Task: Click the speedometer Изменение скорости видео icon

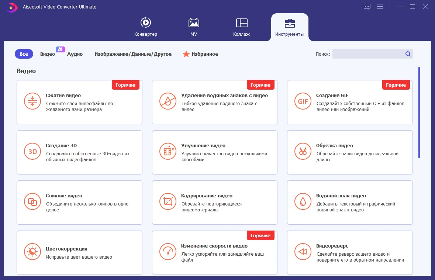Action: [168, 252]
